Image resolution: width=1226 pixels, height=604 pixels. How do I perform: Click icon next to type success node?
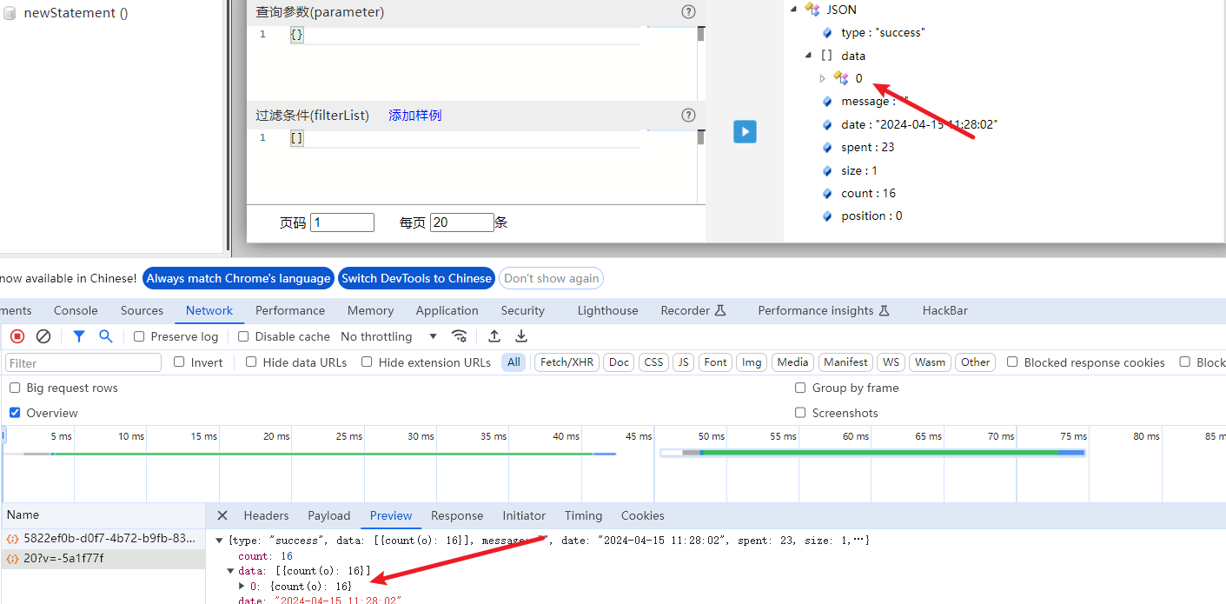pos(828,32)
